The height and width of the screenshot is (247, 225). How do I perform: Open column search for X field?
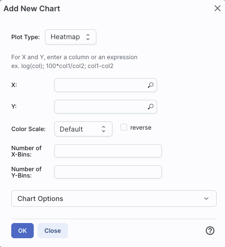coord(151,85)
